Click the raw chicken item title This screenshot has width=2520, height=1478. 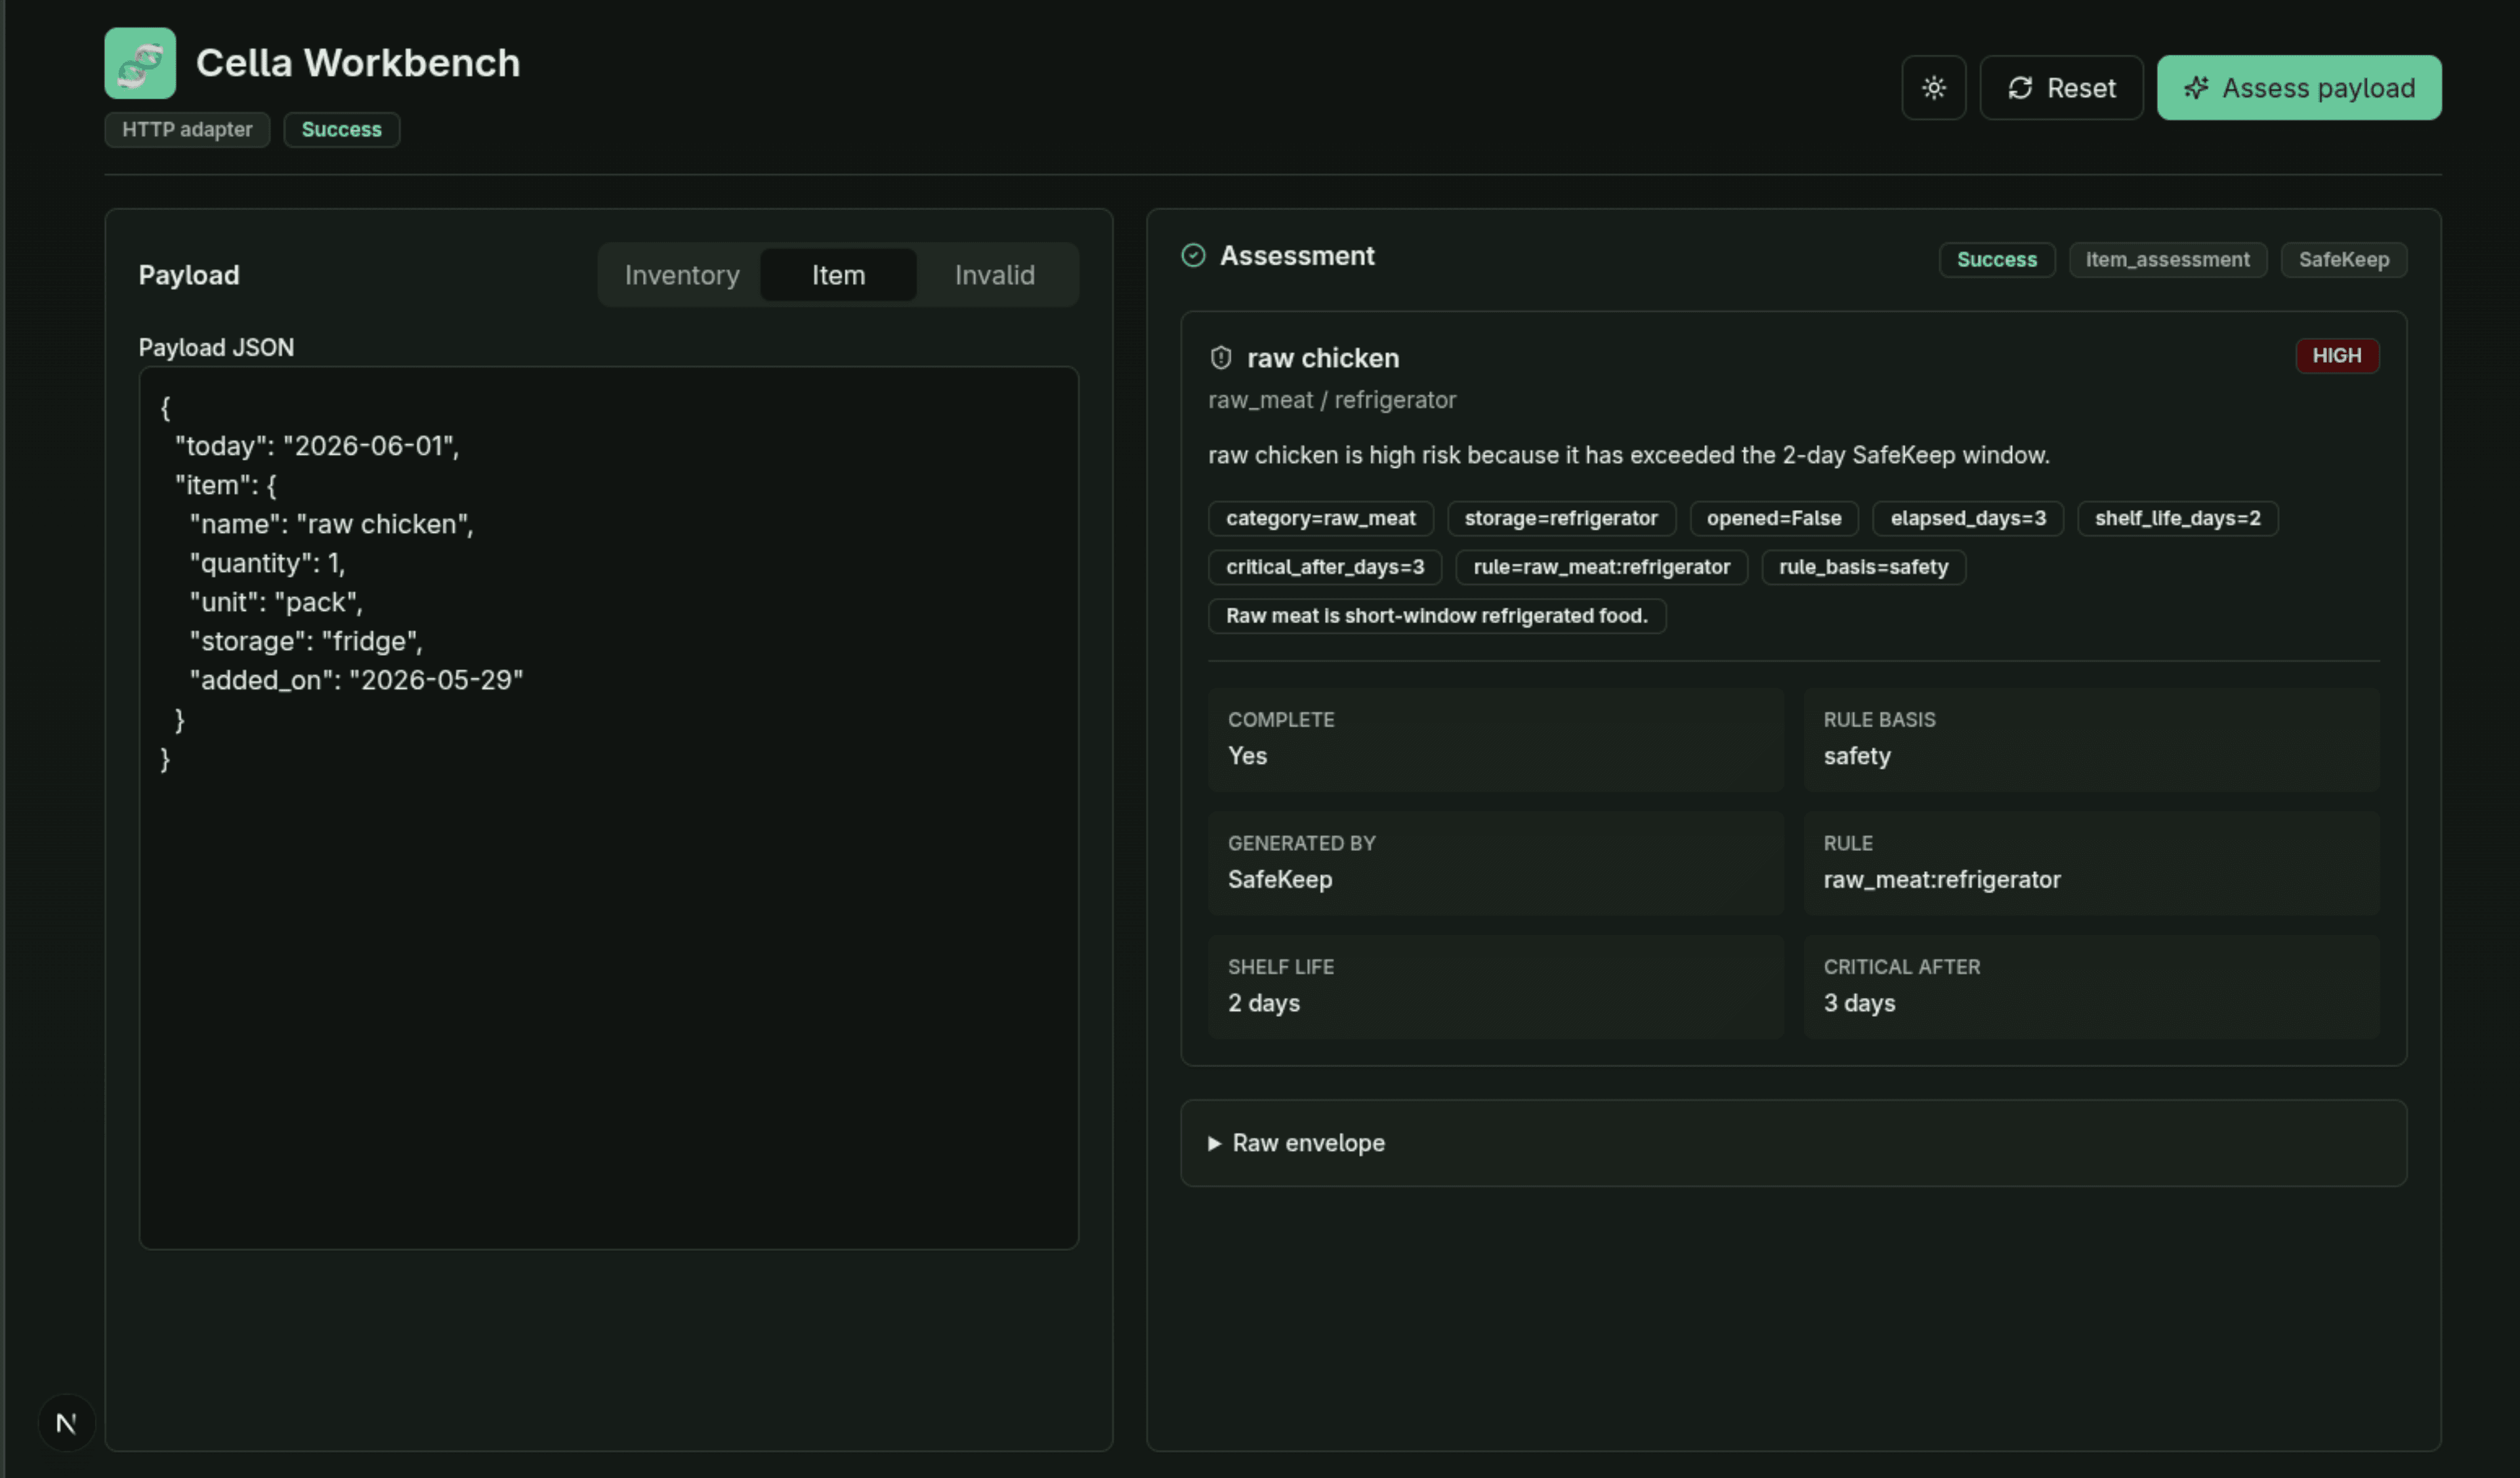pos(1322,358)
